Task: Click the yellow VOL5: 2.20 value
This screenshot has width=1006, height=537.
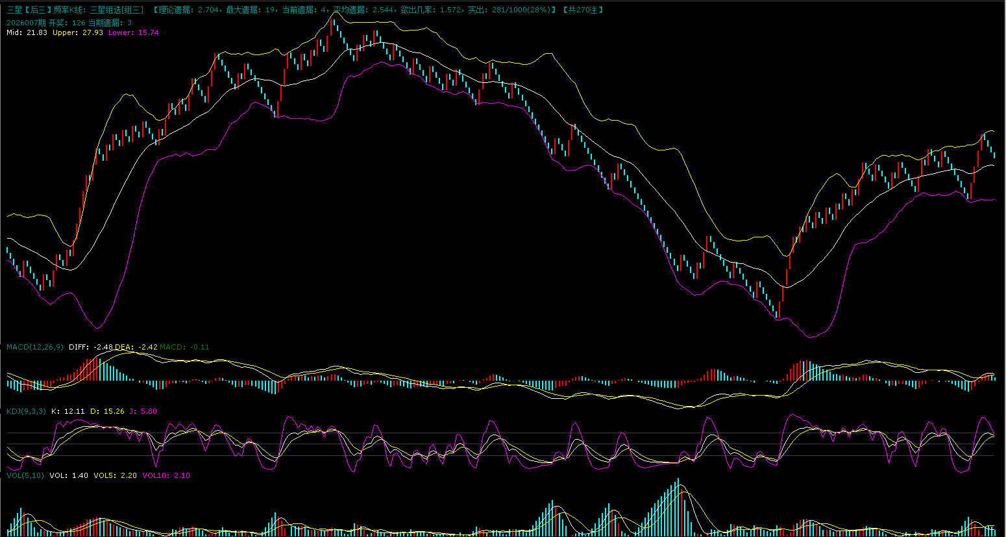Action: click(116, 475)
